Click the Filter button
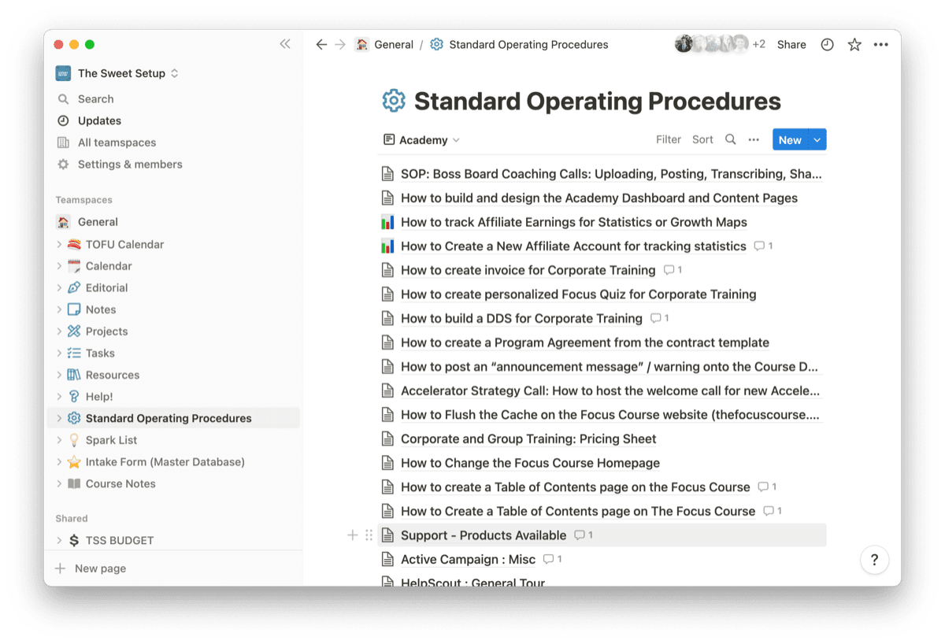Image resolution: width=945 pixels, height=644 pixels. [669, 139]
